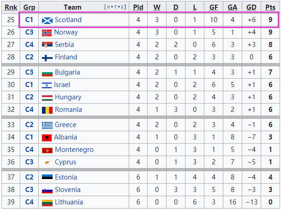Click the Finland flag icon
The width and height of the screenshot is (281, 209).
(x=47, y=58)
